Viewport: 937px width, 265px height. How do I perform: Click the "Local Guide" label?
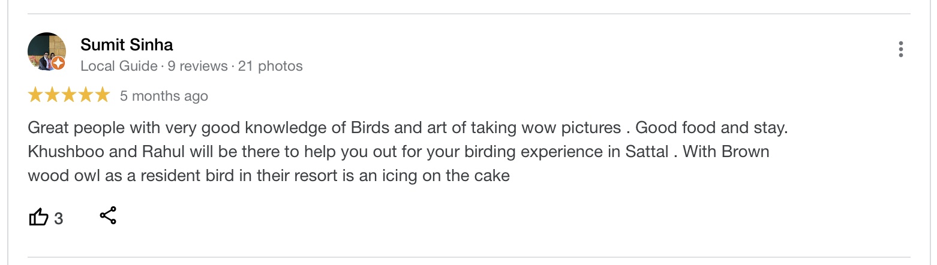[119, 66]
